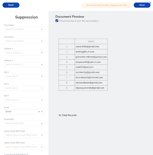Open Lower Email MD5 Hash dropdown
This screenshot has width=153, height=155.
[x=24, y=135]
